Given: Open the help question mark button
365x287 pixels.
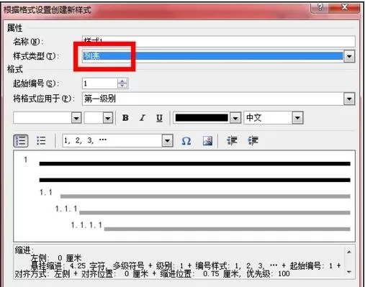Looking at the screenshot, I should pyautogui.click(x=320, y=7).
